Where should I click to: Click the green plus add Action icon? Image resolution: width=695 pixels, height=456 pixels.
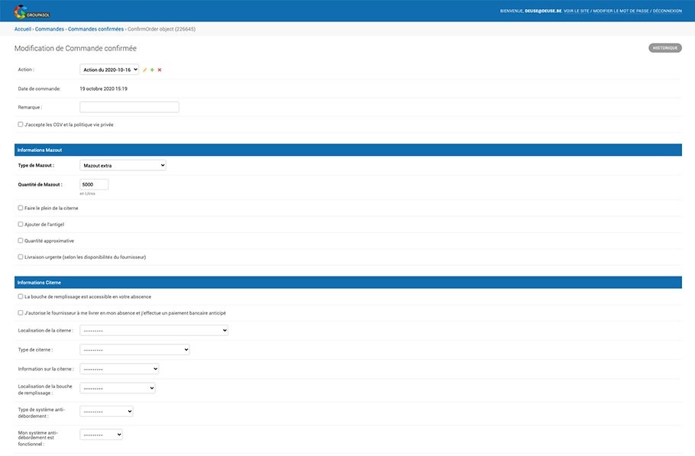pos(152,70)
